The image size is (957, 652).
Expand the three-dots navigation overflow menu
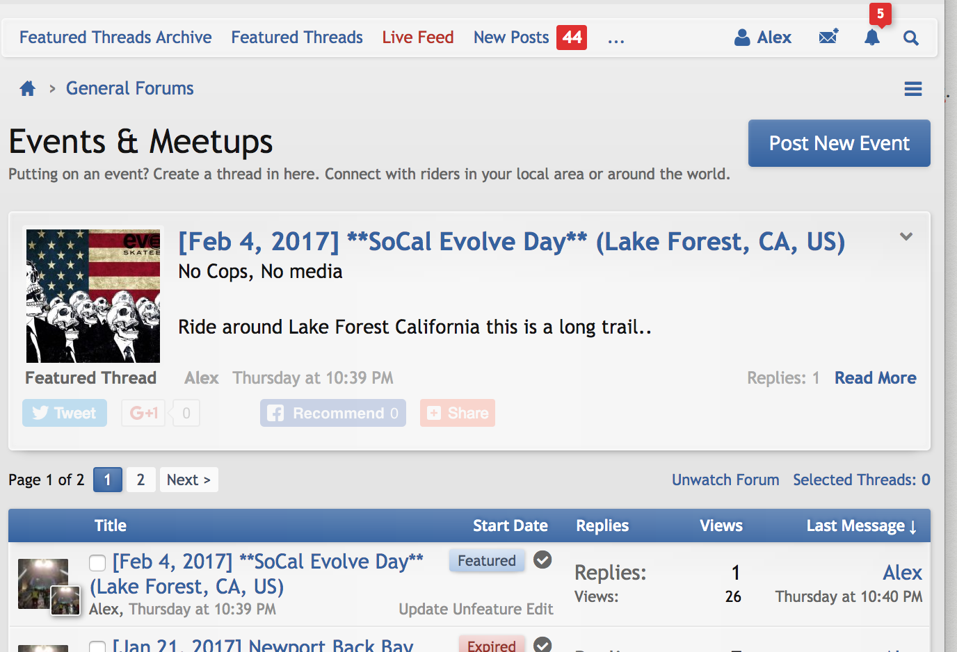point(616,38)
